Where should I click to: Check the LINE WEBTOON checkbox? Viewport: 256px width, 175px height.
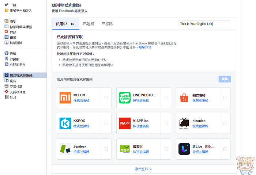point(166,98)
